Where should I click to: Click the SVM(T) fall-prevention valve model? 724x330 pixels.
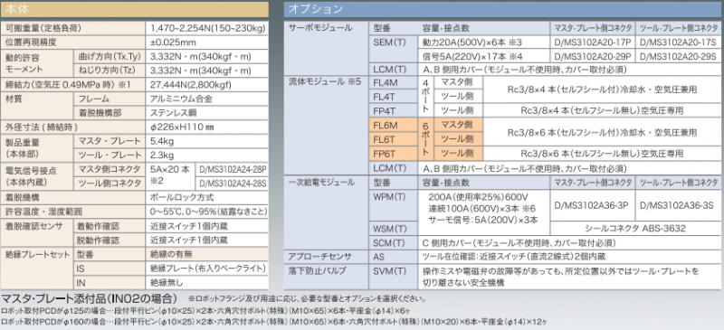click(x=393, y=277)
